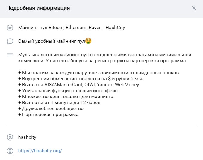Viewport: 203px width, 160px height.
Task: Click the Мы платим за каждую шару line
Action: [x=99, y=73]
